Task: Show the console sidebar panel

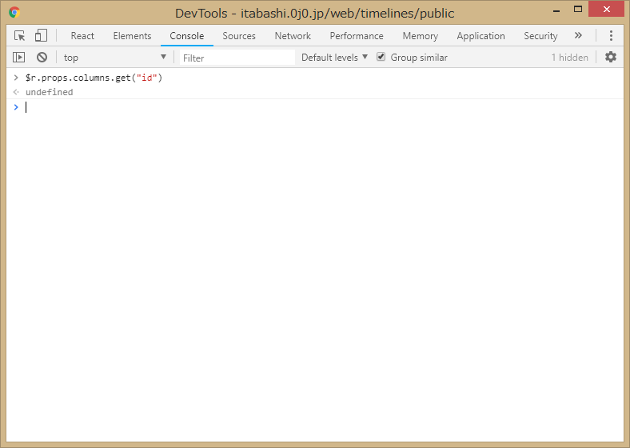Action: click(x=19, y=58)
